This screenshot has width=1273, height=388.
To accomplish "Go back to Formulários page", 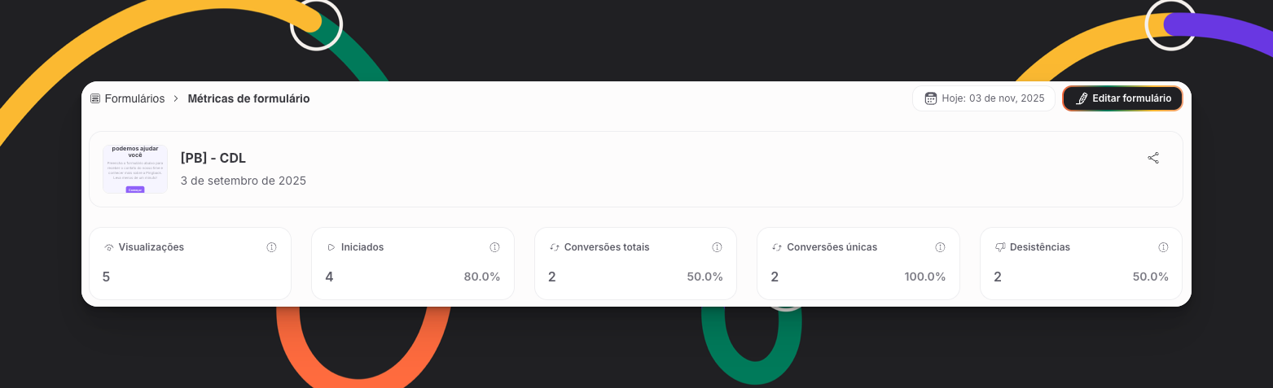I will click(134, 98).
